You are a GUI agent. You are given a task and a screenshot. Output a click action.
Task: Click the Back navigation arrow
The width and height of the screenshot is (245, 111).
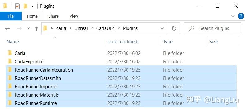coord(7,28)
